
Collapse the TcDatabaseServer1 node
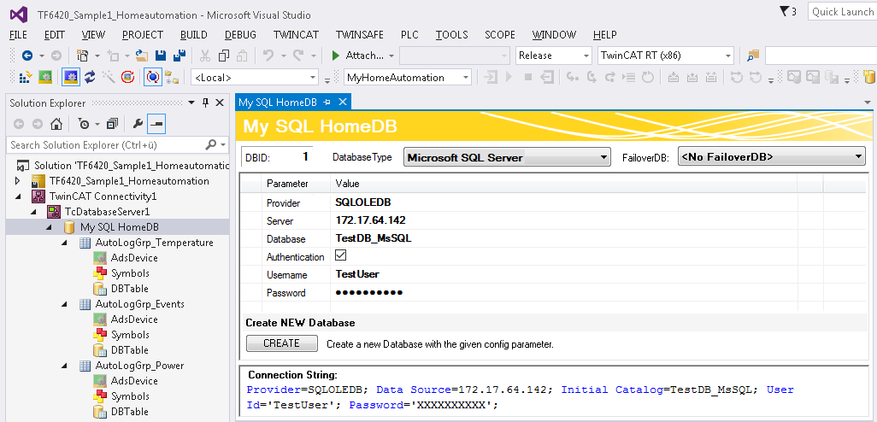tap(33, 212)
